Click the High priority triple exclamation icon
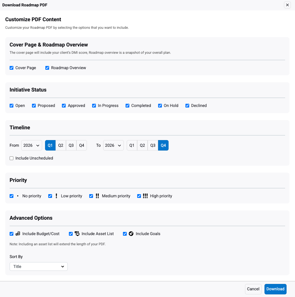 pyautogui.click(x=145, y=196)
